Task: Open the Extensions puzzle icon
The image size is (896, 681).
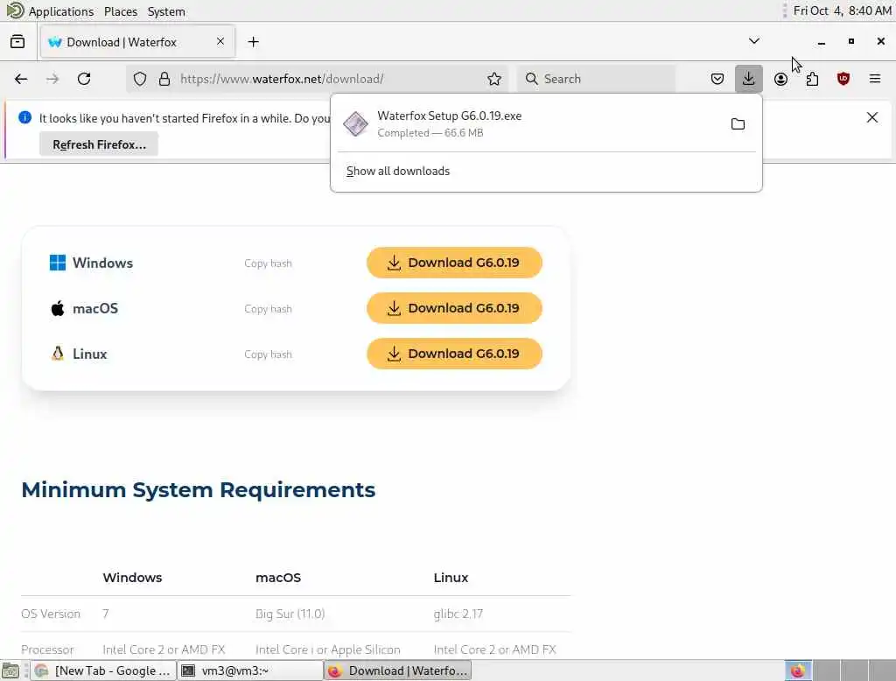Action: click(812, 79)
